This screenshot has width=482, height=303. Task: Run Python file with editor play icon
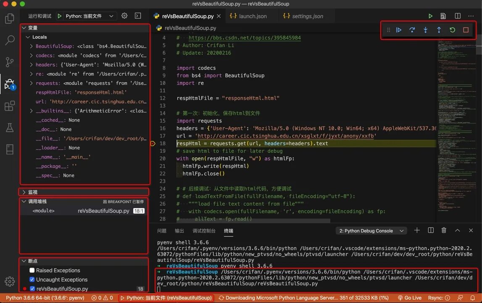(430, 16)
